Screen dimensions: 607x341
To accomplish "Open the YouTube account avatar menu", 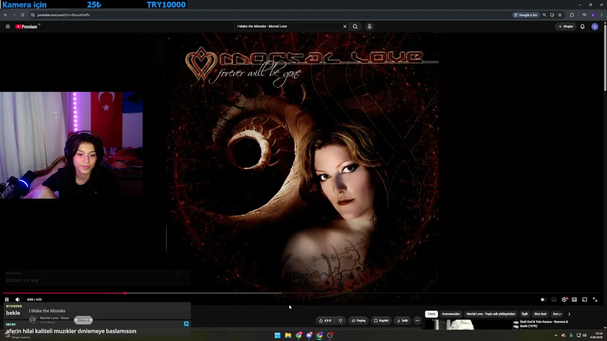I will (595, 27).
